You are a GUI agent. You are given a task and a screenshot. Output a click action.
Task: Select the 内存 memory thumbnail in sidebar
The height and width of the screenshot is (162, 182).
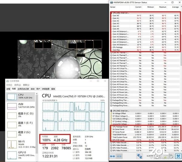(12, 106)
